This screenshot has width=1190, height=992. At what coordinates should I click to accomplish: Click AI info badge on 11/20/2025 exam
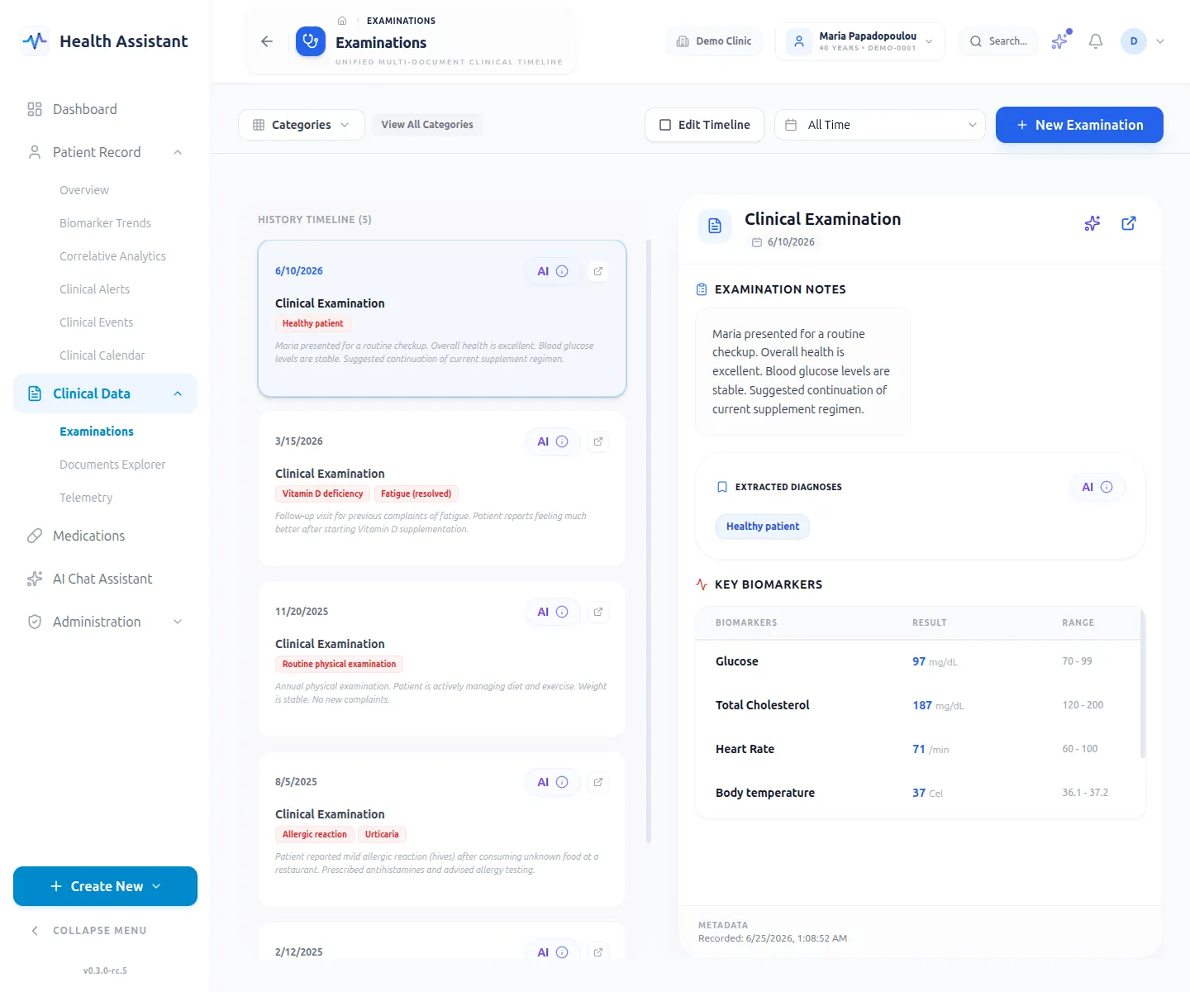[x=553, y=612]
